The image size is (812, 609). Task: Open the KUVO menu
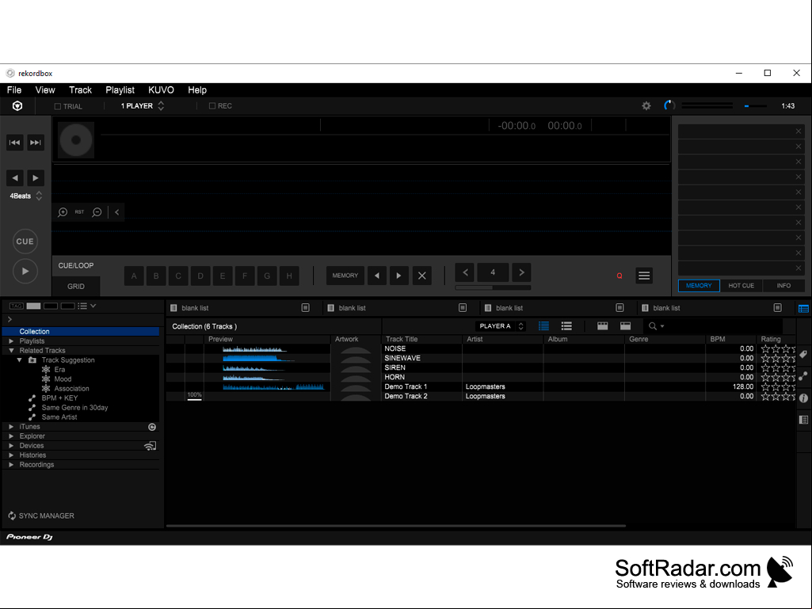(161, 90)
